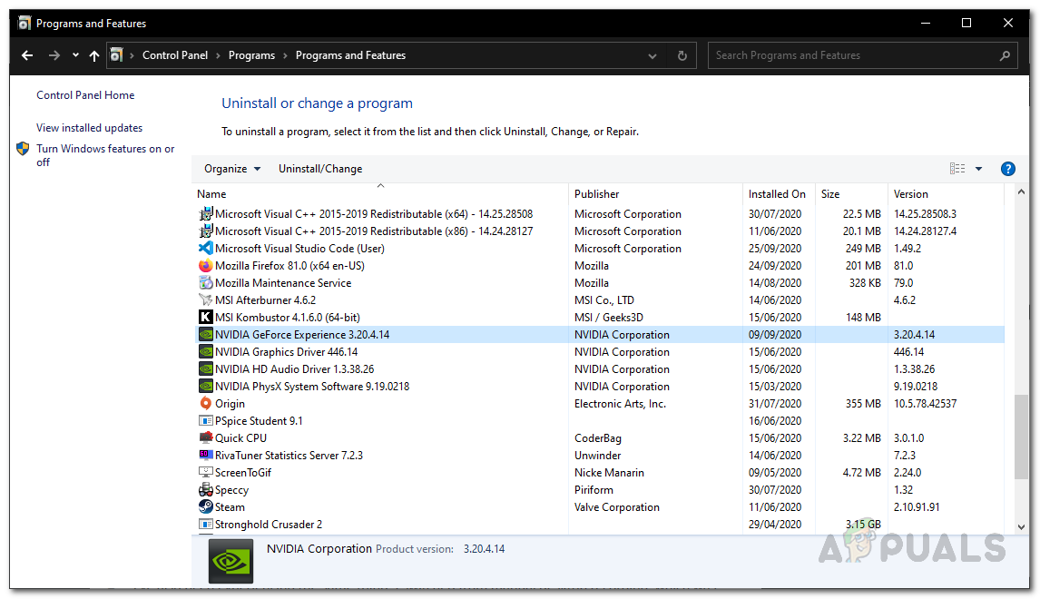The image size is (1040, 599).
Task: Refresh the Programs and Features list
Action: pos(682,55)
